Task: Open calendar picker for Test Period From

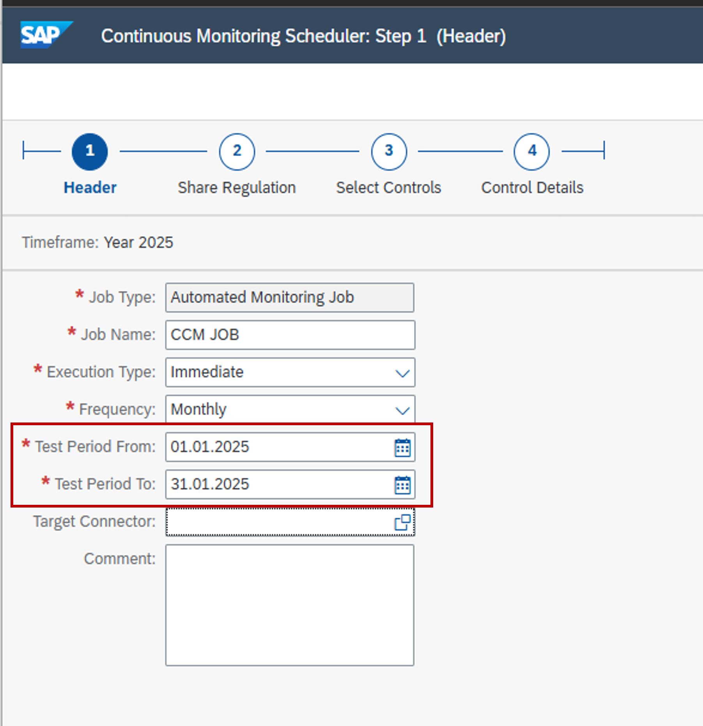Action: (x=402, y=447)
